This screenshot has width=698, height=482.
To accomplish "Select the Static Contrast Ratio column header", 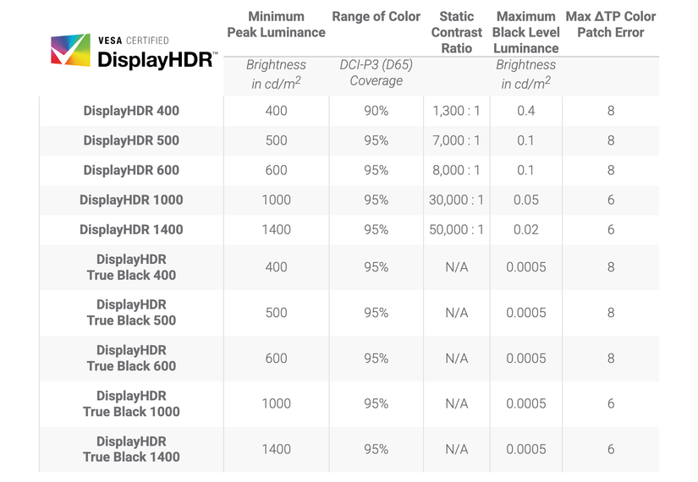I will [x=457, y=32].
